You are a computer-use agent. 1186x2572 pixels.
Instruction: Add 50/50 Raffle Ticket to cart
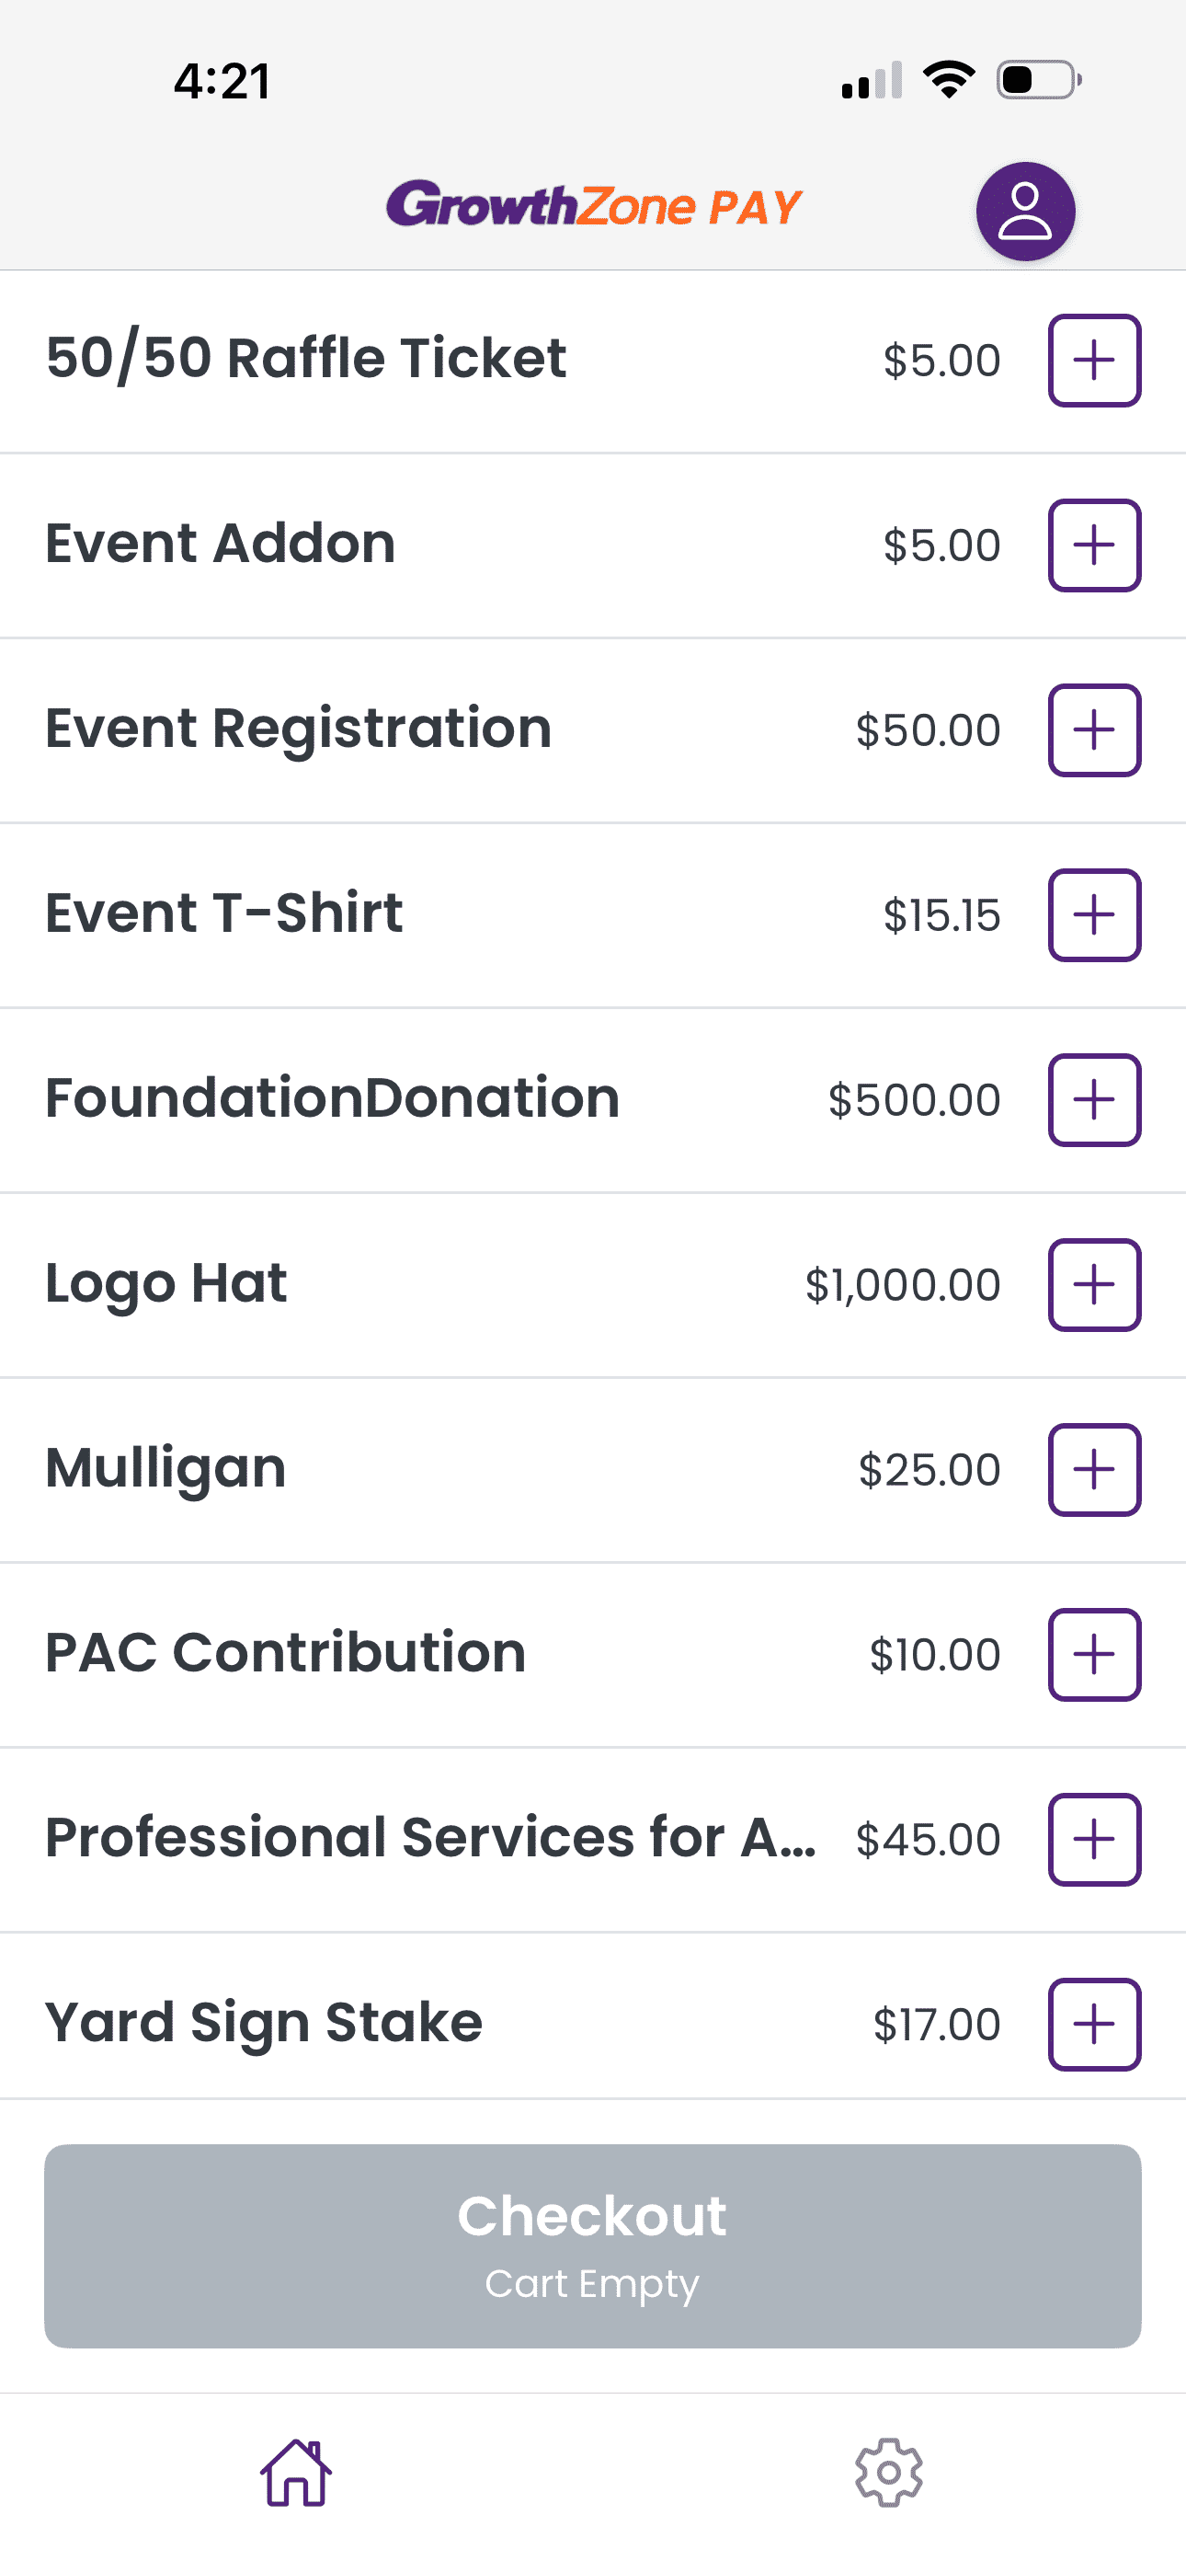(1094, 361)
